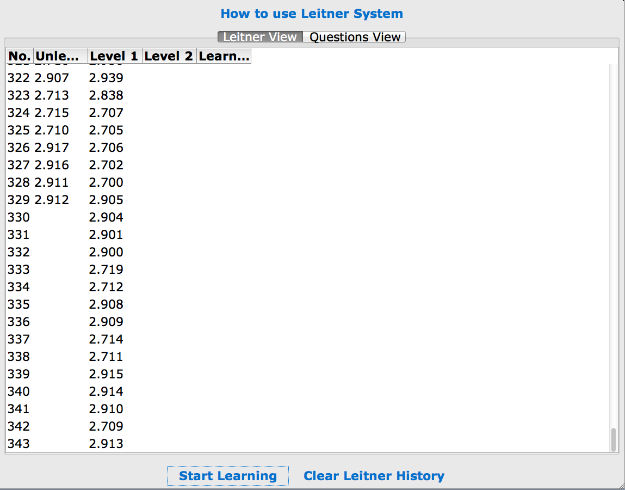625x490 pixels.
Task: Click the 2.901 cell in row 331
Action: coord(106,235)
